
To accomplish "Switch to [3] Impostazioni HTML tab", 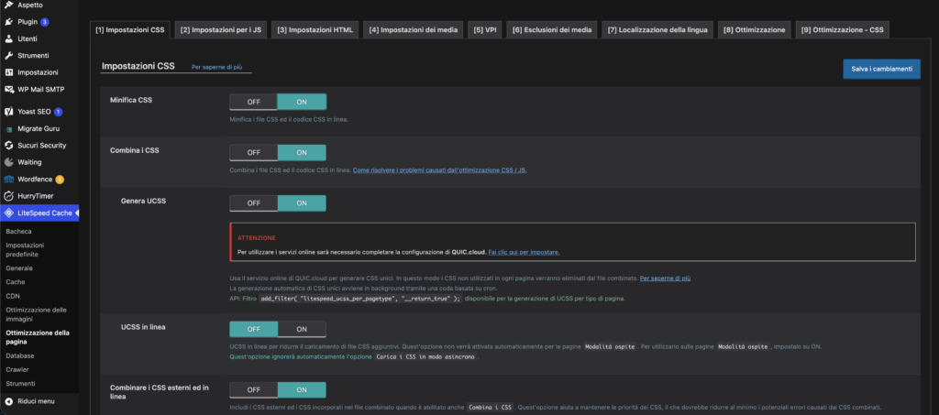I will (x=315, y=29).
